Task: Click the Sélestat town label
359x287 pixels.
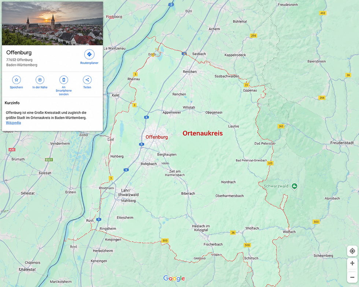Action: coord(28,193)
